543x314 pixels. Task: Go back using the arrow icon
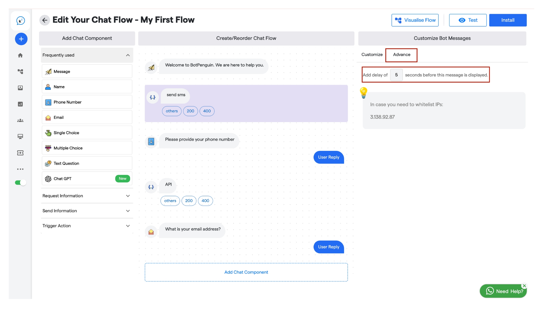tap(45, 20)
